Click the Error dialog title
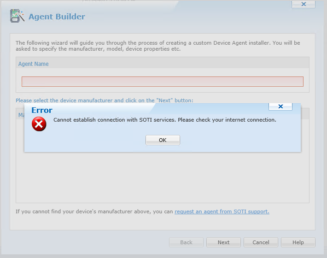 [x=42, y=110]
